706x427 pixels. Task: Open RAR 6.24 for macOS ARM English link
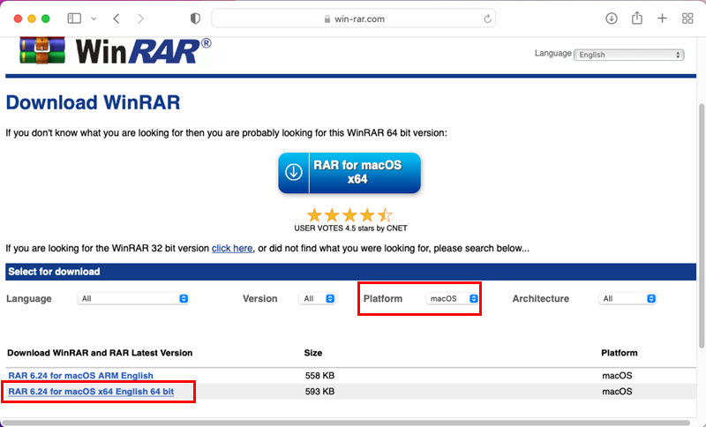[80, 375]
